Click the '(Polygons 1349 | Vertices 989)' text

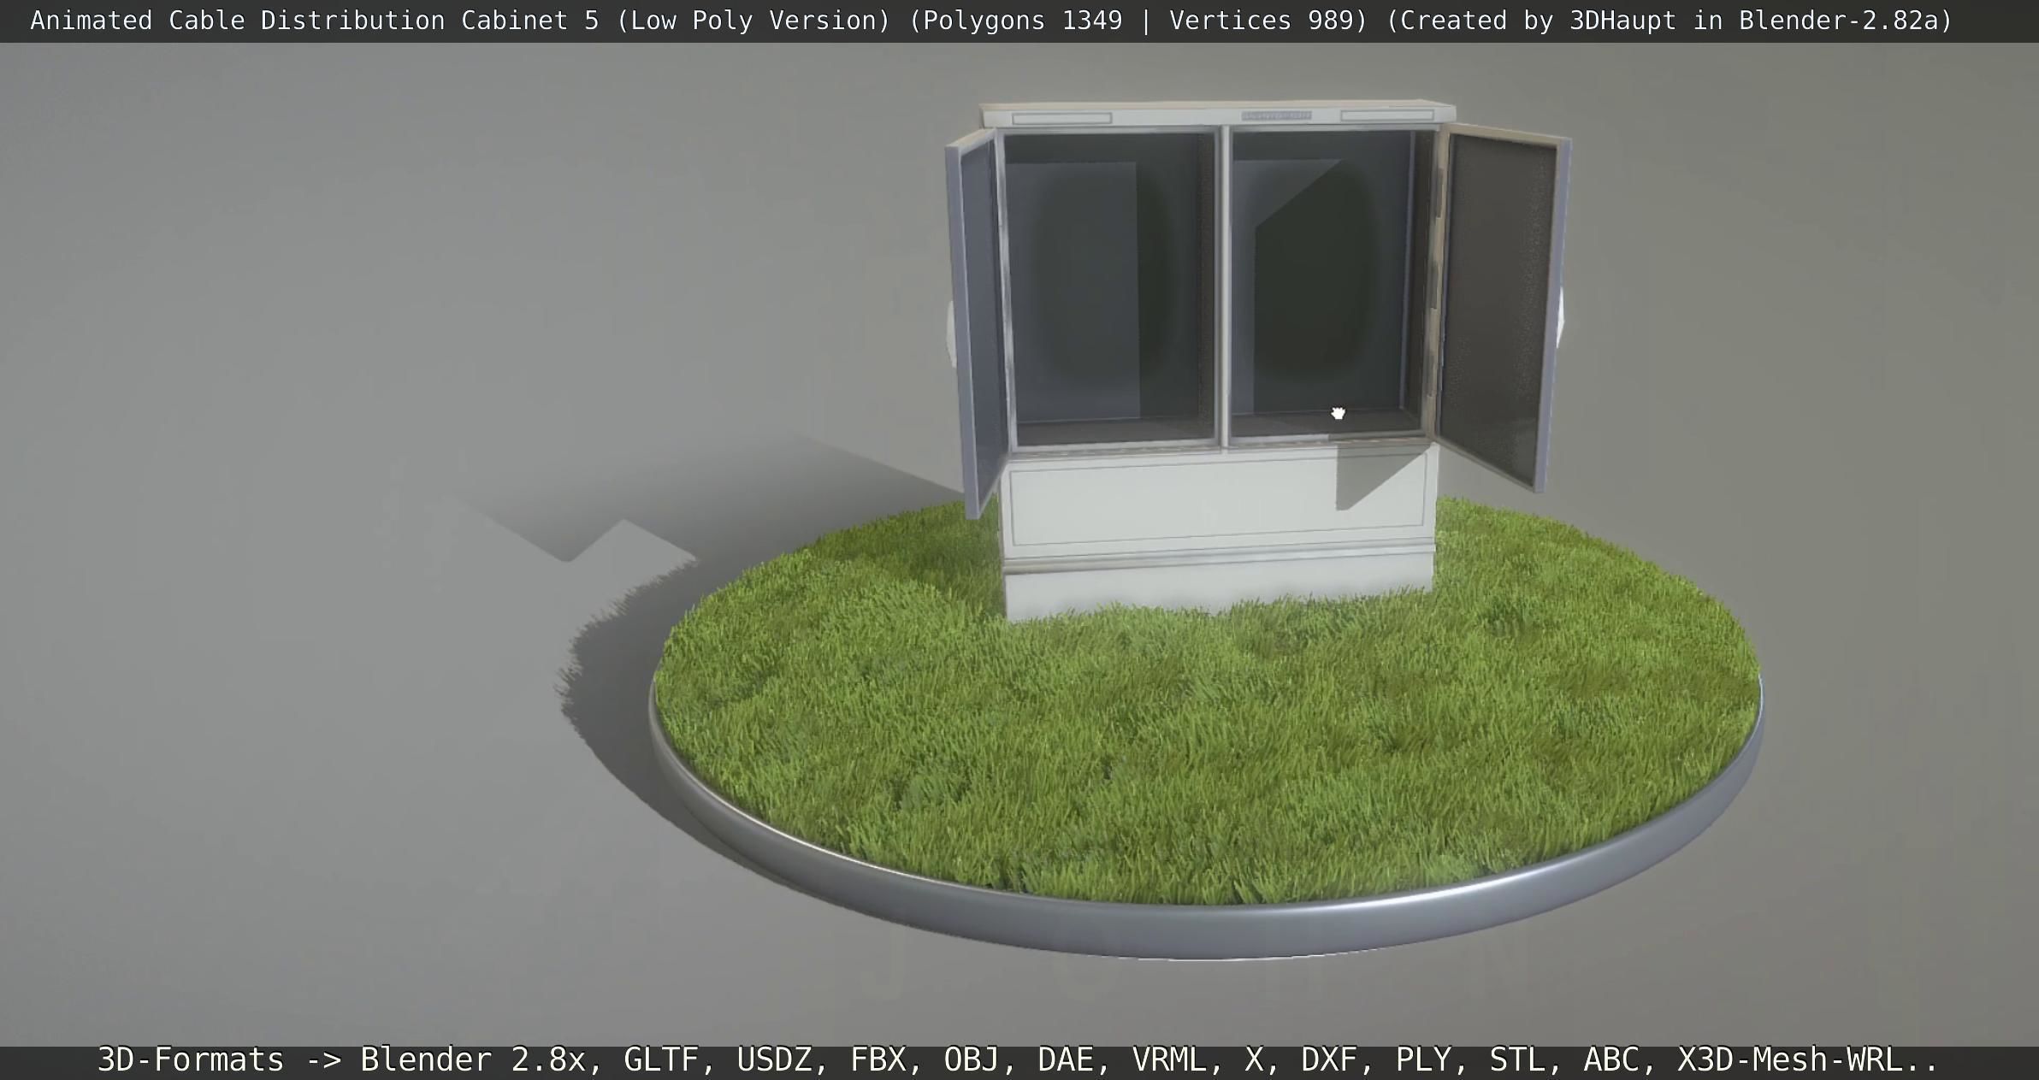pos(1138,21)
